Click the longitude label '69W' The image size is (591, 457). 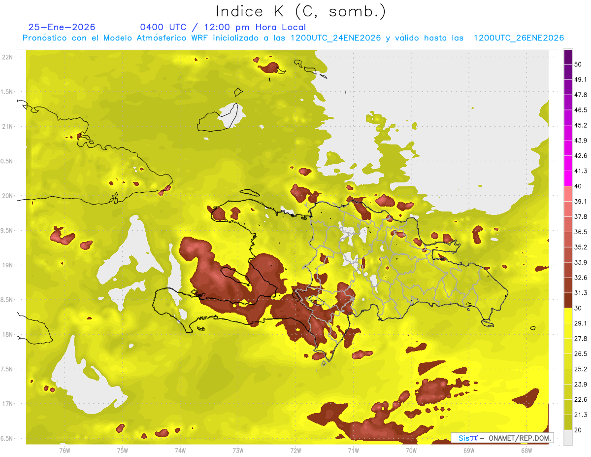pos(468,450)
